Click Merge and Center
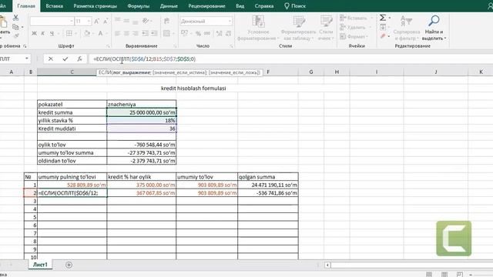 pyautogui.click(x=166, y=33)
